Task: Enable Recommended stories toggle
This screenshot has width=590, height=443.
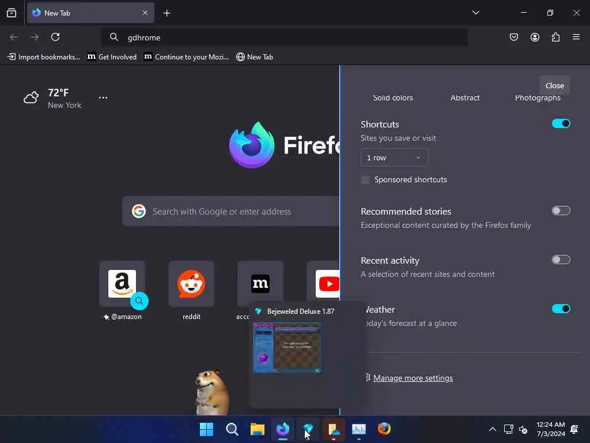Action: click(x=561, y=211)
